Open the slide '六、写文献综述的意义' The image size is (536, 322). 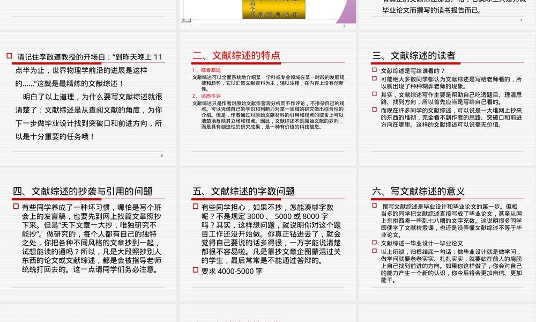448,234
